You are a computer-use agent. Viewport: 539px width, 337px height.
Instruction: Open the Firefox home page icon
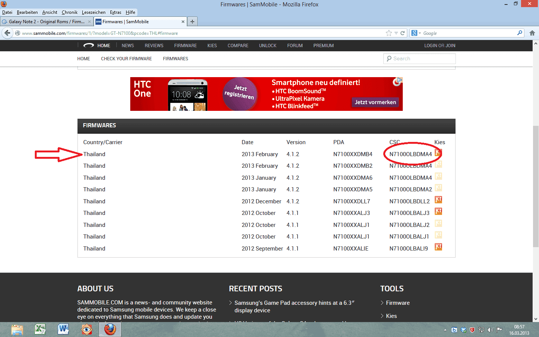[532, 33]
